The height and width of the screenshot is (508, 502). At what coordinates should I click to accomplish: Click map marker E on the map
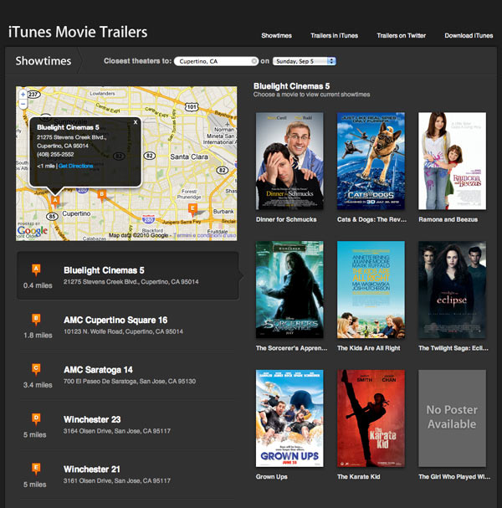[193, 208]
